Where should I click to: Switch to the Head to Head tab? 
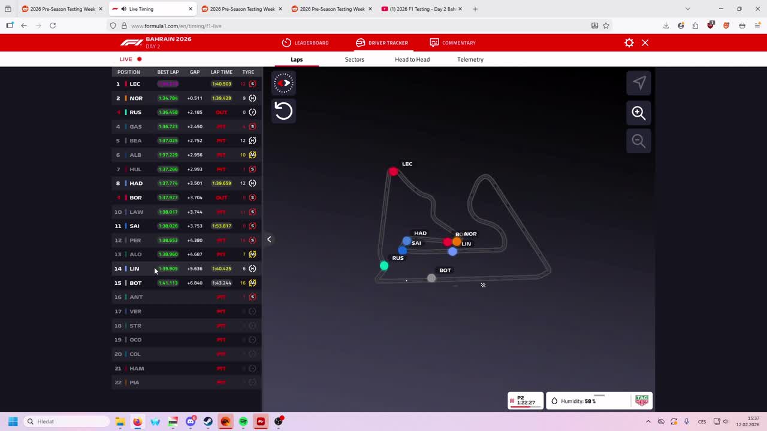tap(412, 59)
